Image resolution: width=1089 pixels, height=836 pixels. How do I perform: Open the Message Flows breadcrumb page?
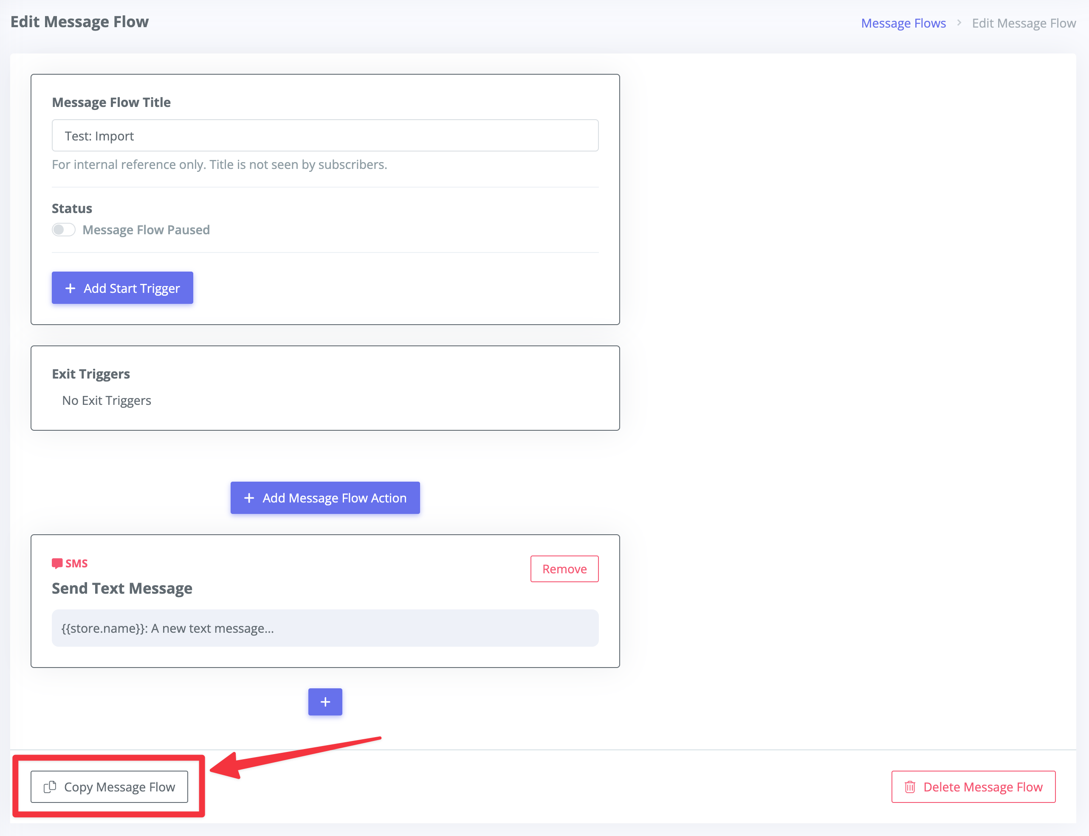click(903, 22)
